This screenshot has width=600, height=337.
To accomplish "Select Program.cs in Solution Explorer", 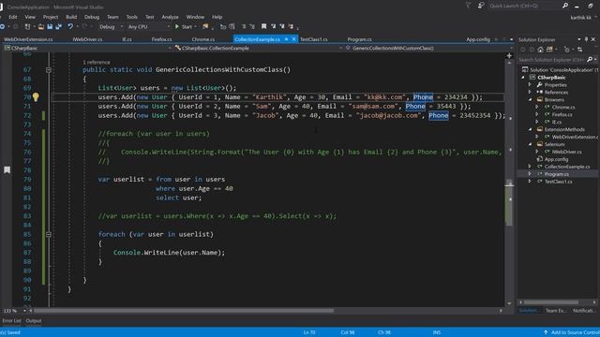I will 556,174.
